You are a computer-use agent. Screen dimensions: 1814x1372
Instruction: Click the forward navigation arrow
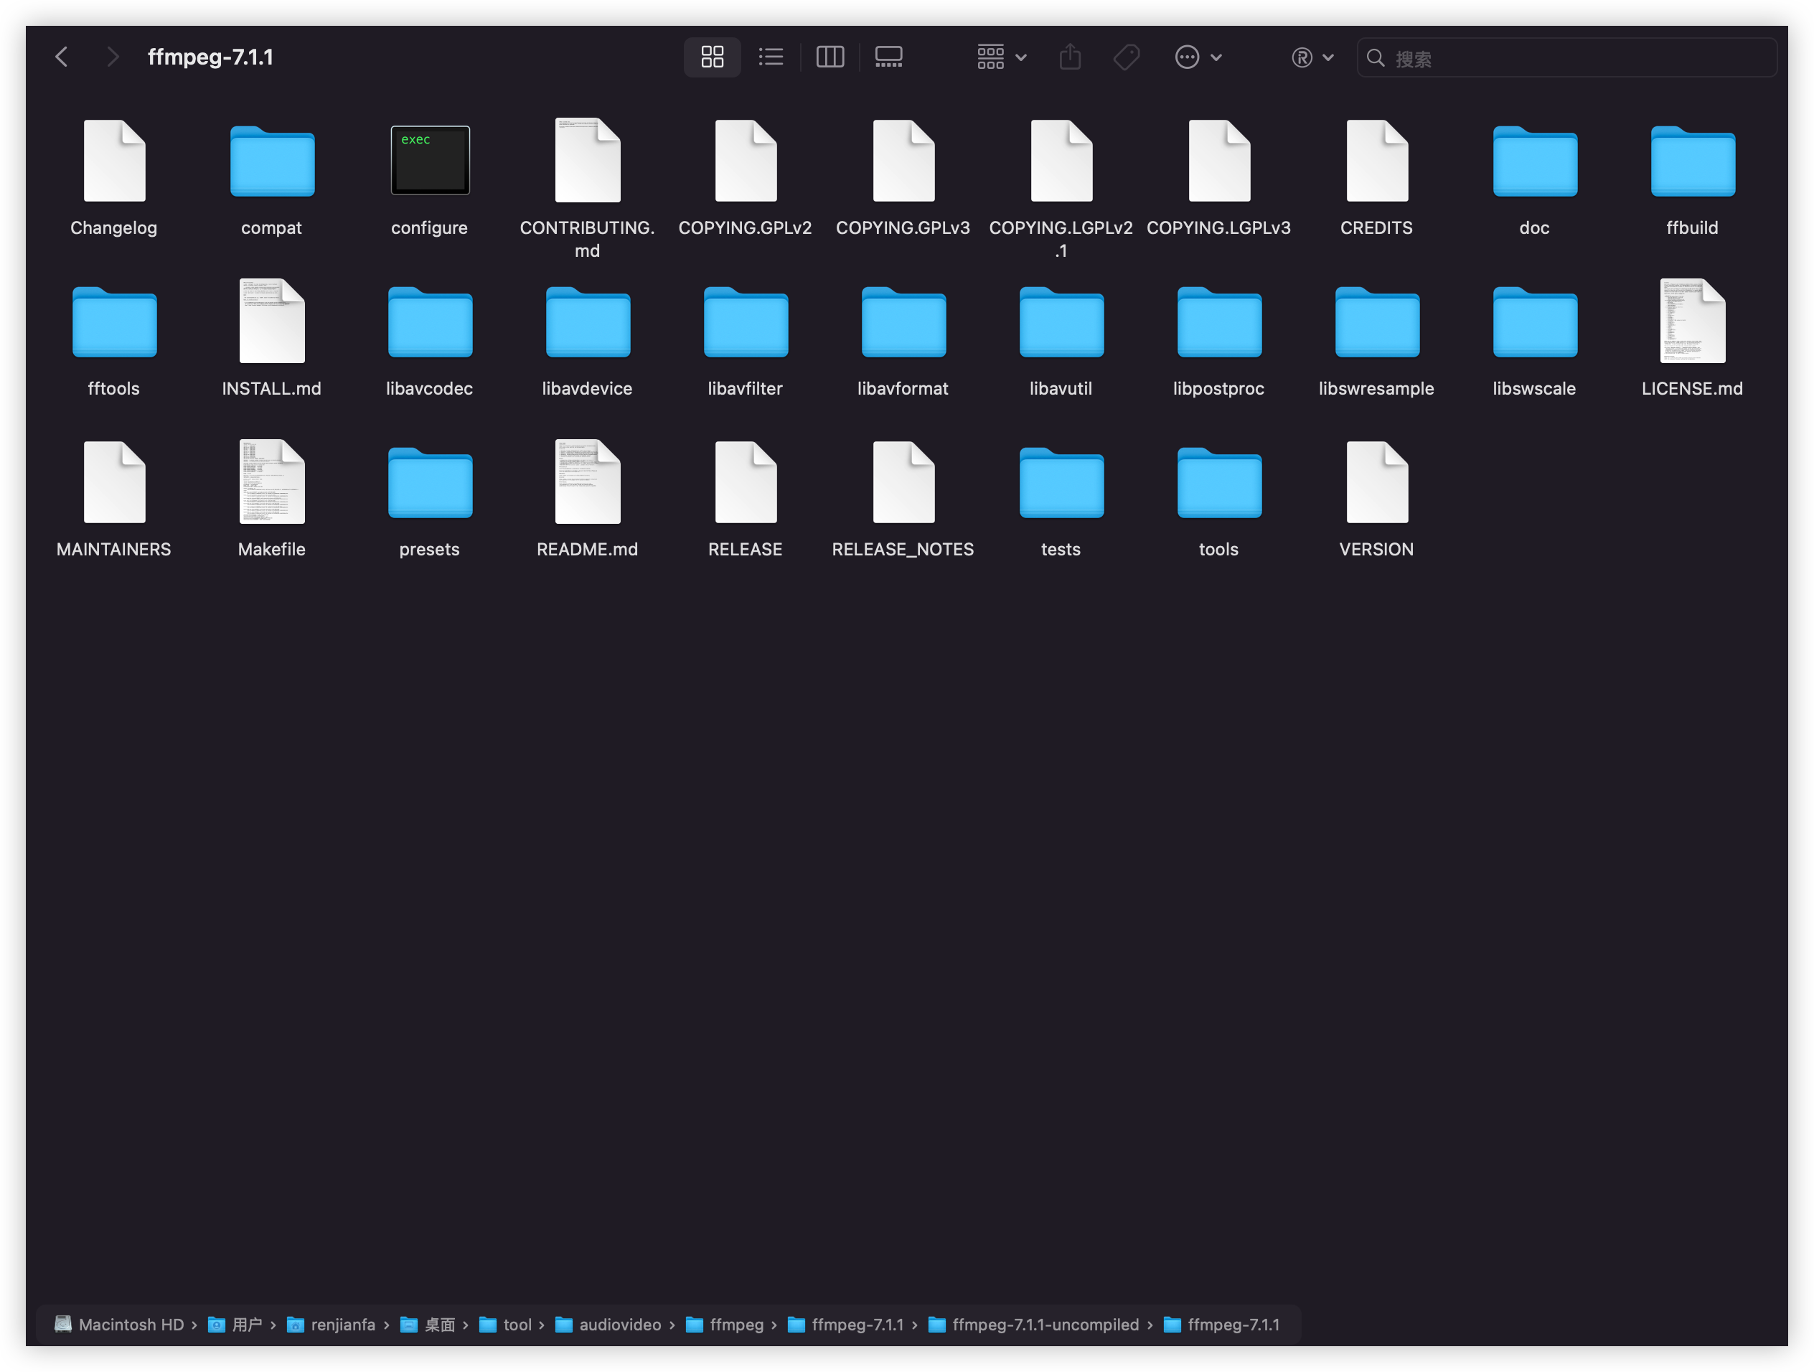tap(113, 57)
